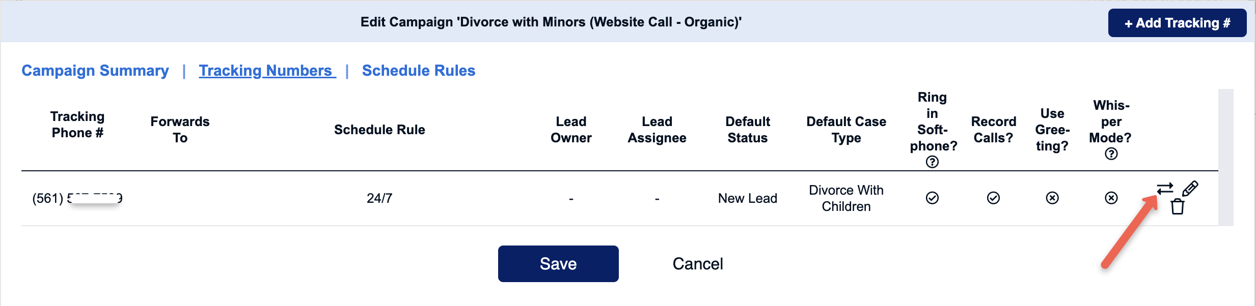Click the swap tracking number arrows icon
Screen dimensions: 1256x306
coord(1165,189)
